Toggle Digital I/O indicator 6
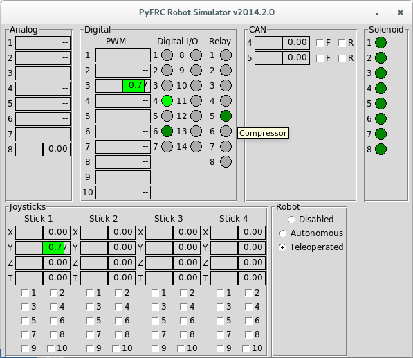Screen dimensions: 413x358 (x=167, y=132)
